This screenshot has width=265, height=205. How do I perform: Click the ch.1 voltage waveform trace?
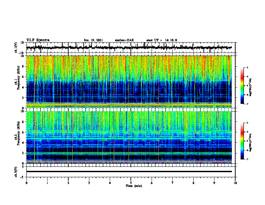pyautogui.click(x=129, y=48)
